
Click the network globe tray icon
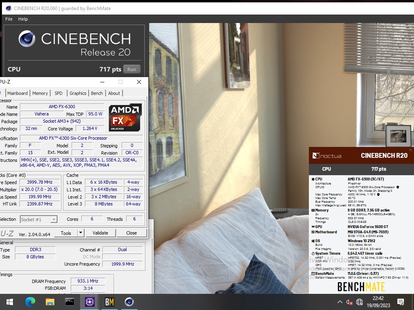click(359, 302)
